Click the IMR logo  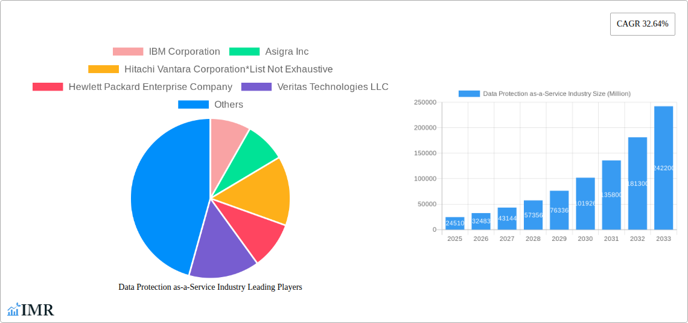pos(31,310)
